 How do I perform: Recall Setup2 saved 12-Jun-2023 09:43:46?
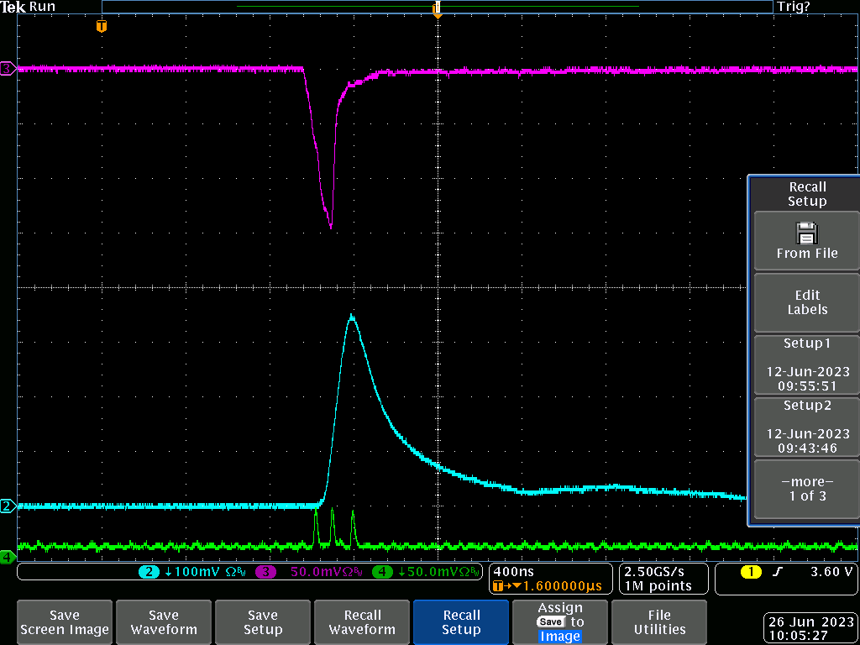806,427
